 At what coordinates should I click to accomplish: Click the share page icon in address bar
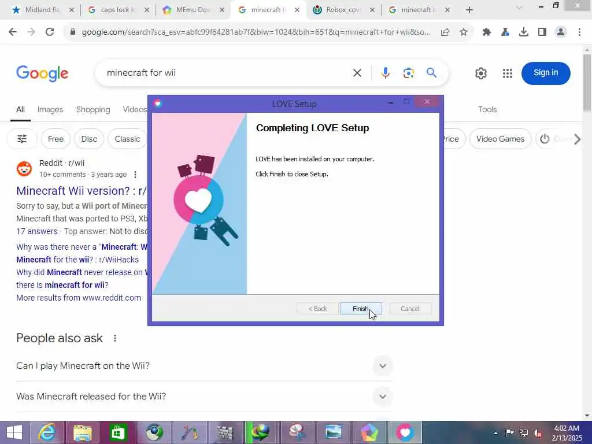click(x=445, y=32)
